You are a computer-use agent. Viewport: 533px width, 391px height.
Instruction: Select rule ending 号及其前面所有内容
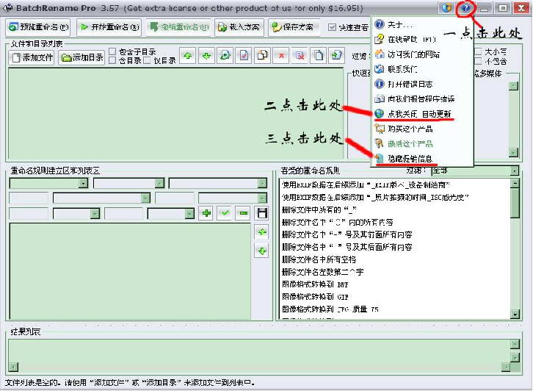[x=347, y=234]
